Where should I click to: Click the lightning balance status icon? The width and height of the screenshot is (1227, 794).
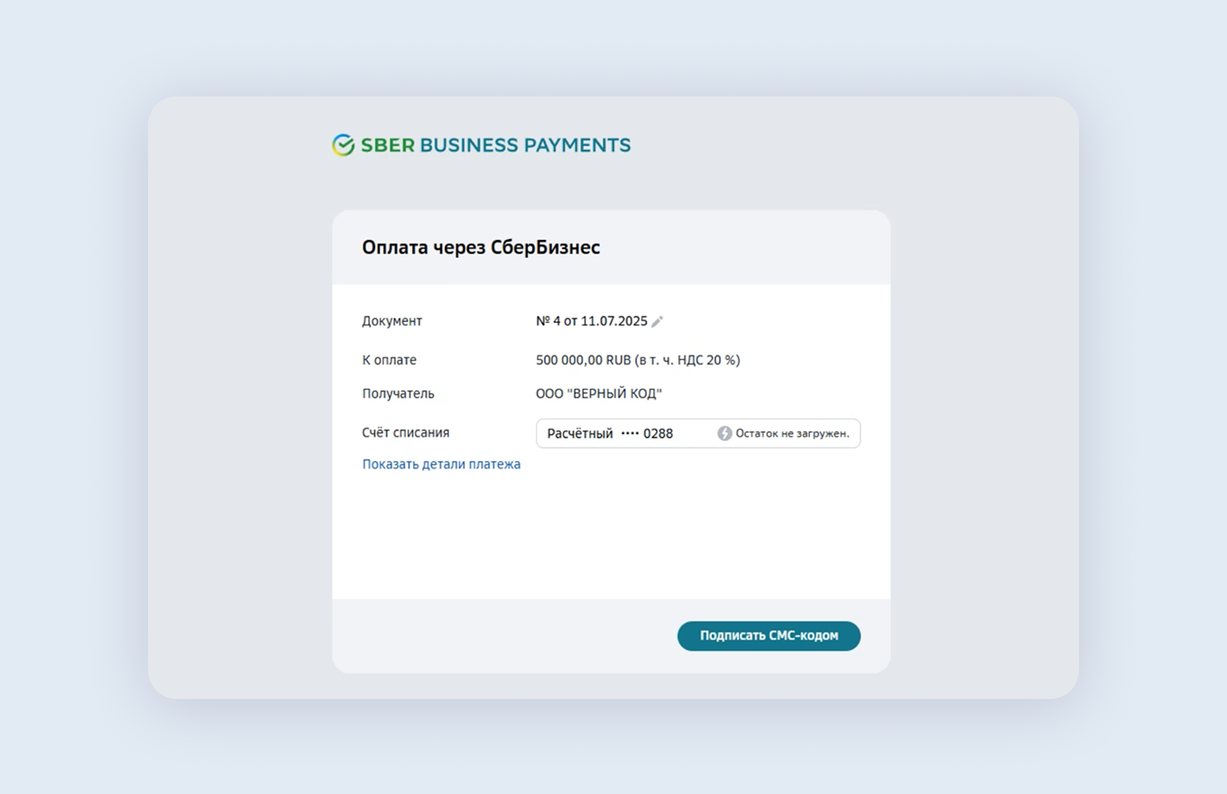[724, 433]
